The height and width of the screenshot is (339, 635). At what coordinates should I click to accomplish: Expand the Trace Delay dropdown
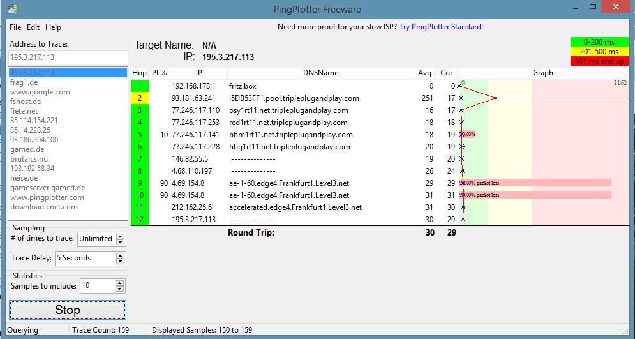[121, 258]
